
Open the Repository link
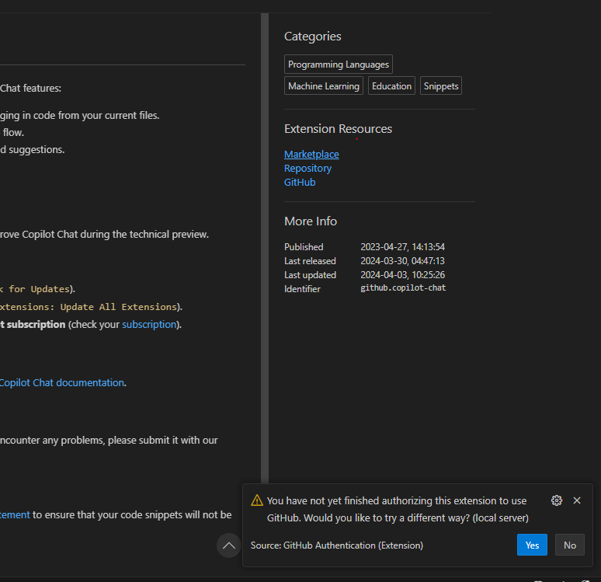click(x=307, y=168)
